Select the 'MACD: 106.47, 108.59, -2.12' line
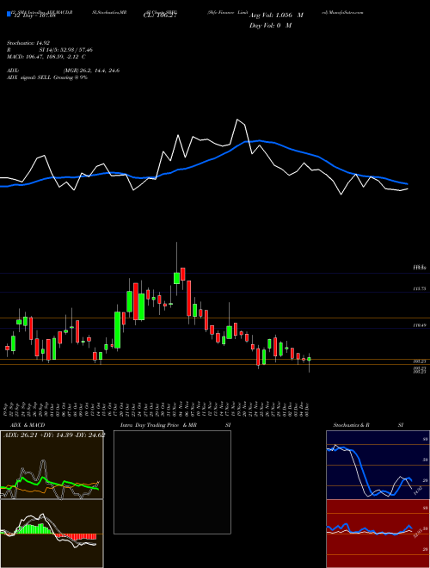This screenshot has width=430, height=568. click(46, 57)
